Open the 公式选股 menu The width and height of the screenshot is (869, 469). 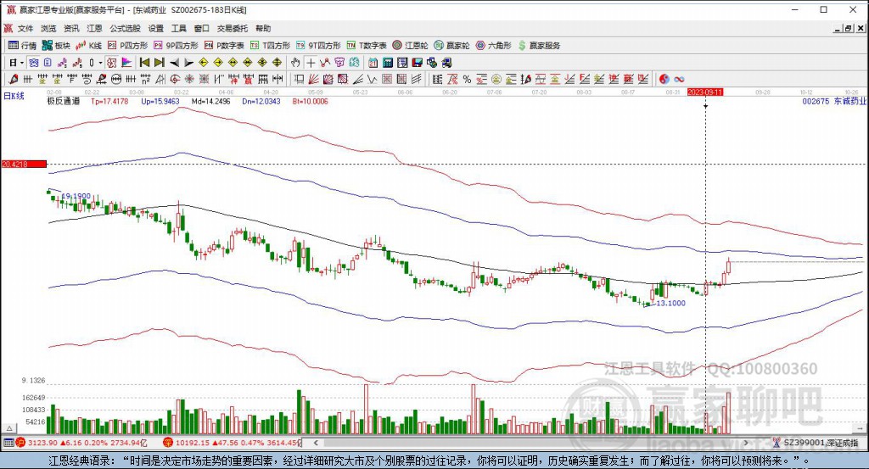point(125,28)
